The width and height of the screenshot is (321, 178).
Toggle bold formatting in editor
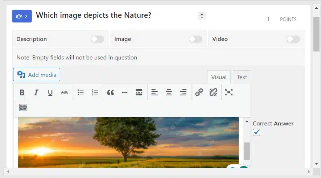coord(22,92)
